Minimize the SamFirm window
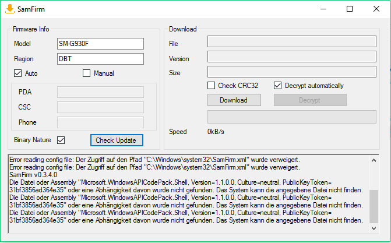Screen dimensions: 391x243 coord(323,9)
